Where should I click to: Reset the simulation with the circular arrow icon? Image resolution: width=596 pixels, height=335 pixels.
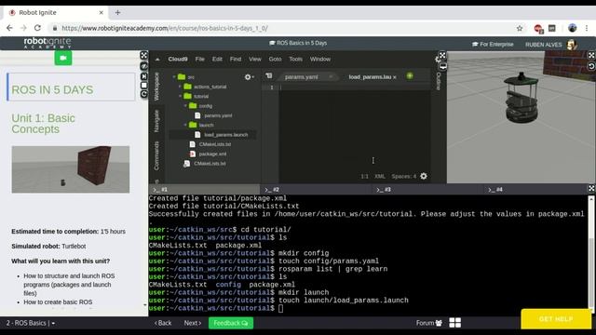(591, 66)
